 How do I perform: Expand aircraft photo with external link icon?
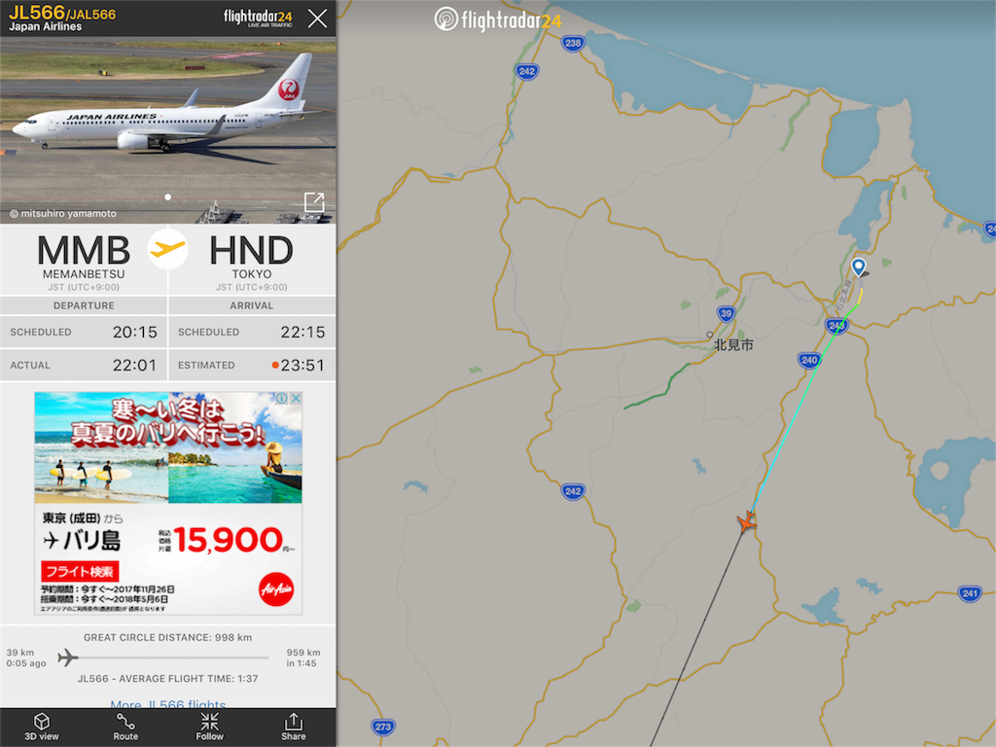[x=314, y=202]
